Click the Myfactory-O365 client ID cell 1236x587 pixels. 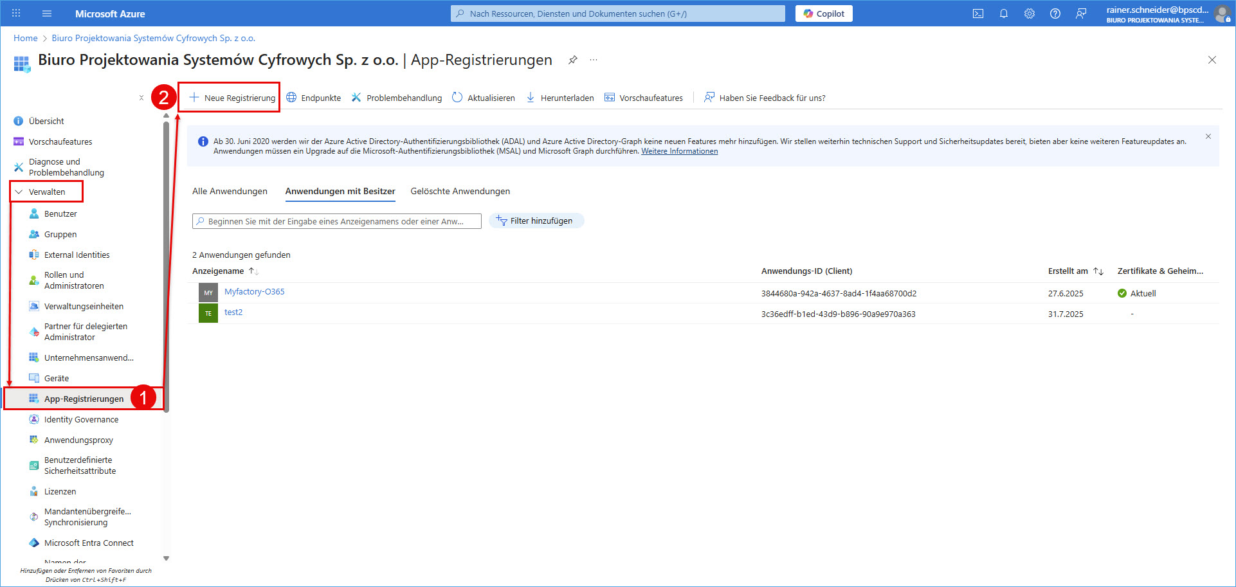(x=839, y=293)
